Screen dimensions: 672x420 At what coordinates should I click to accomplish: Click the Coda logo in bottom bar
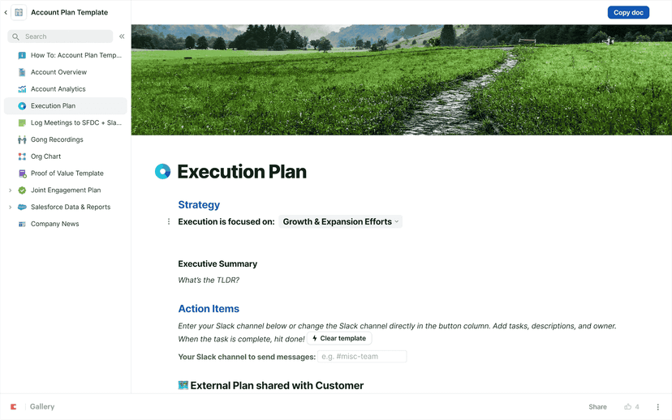pyautogui.click(x=14, y=407)
